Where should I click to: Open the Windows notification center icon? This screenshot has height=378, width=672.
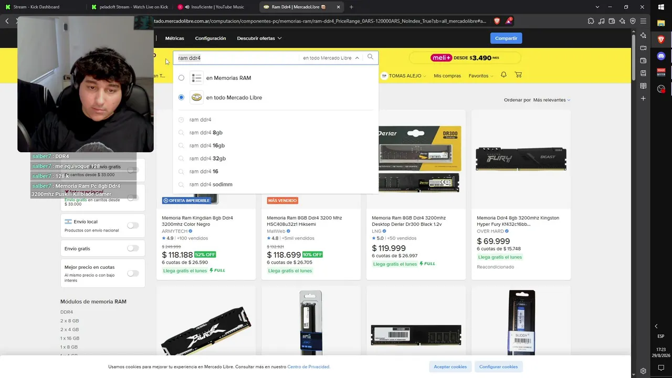tap(661, 367)
